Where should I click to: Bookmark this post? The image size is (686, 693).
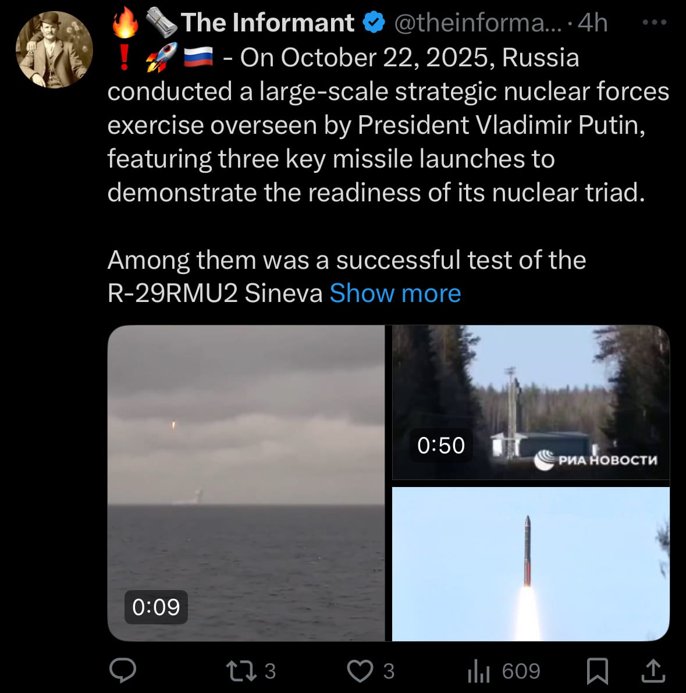[597, 671]
